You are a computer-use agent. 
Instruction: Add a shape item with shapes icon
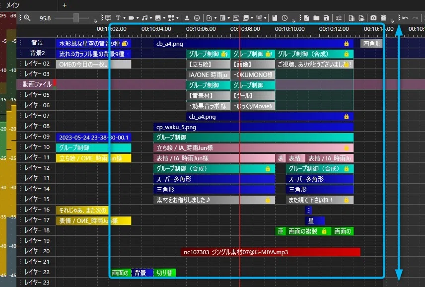coord(171,18)
